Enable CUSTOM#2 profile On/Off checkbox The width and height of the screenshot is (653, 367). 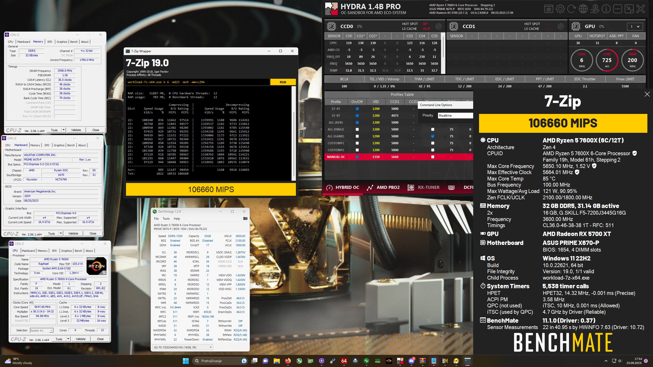pos(357,150)
